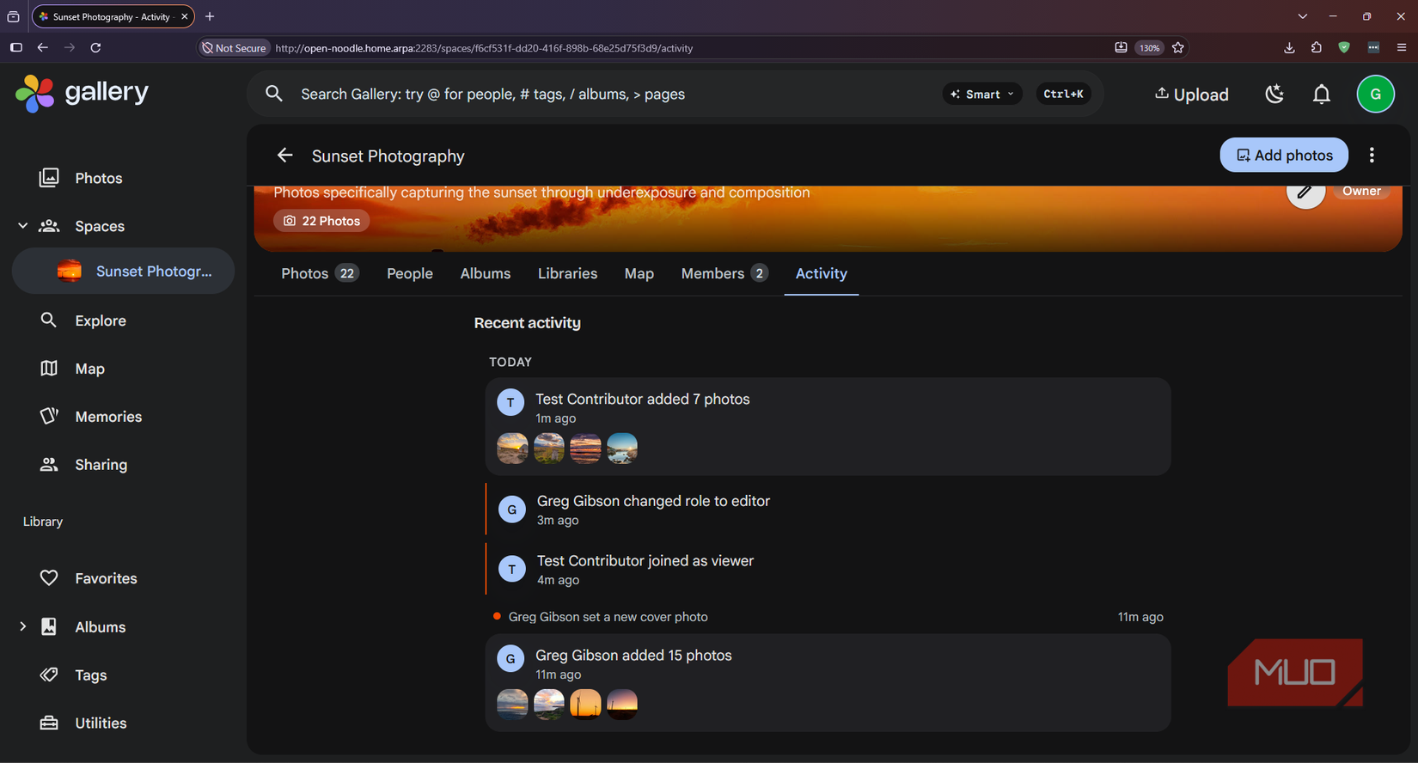Open a new browser tab
This screenshot has height=763, width=1418.
point(210,16)
